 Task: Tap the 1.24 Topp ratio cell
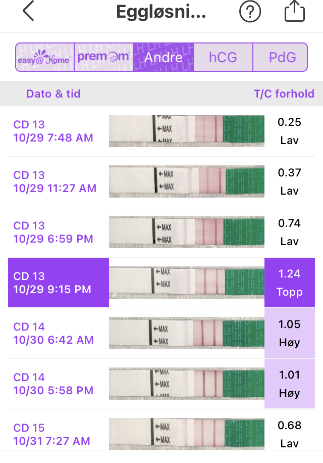pyautogui.click(x=289, y=283)
